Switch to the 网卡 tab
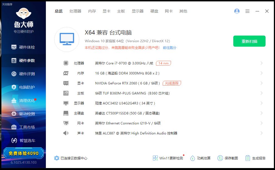The image size is (275, 170). 169,11
